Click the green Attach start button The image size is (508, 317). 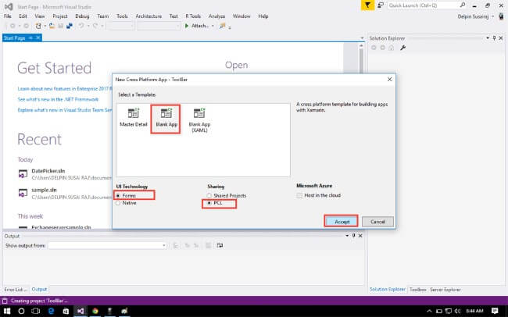197,26
